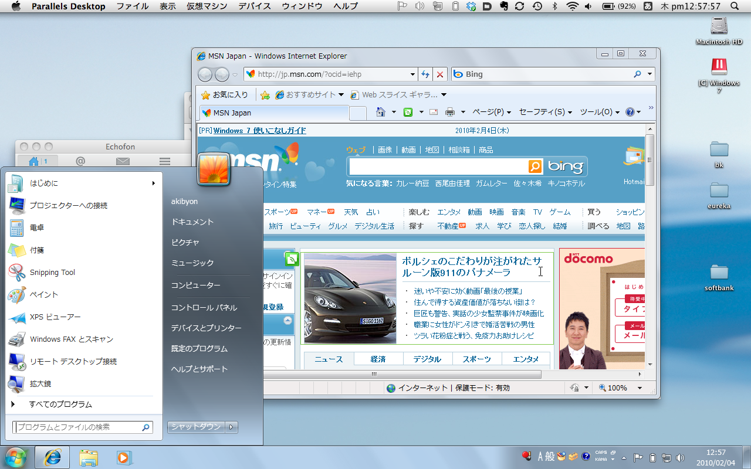Open Mac Spotlight search icon
Viewport: 751px width, 469px height.
tap(735, 6)
